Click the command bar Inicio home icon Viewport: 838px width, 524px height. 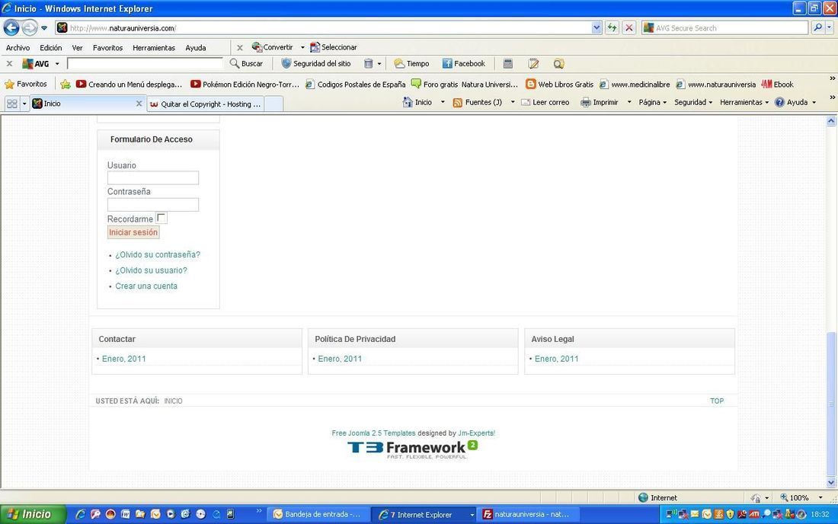(x=408, y=102)
